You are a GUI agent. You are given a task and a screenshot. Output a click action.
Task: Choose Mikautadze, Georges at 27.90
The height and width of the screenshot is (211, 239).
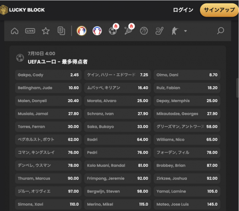click(187, 114)
